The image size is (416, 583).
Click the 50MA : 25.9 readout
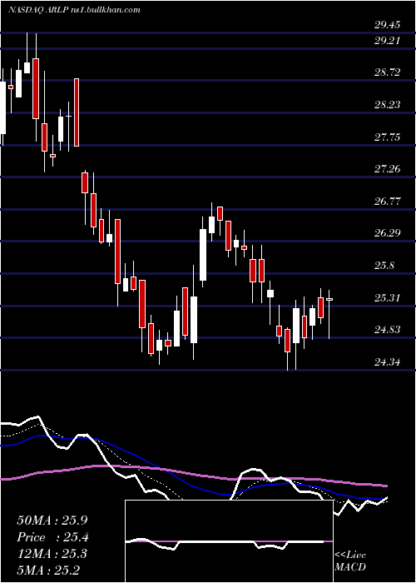pyautogui.click(x=52, y=521)
